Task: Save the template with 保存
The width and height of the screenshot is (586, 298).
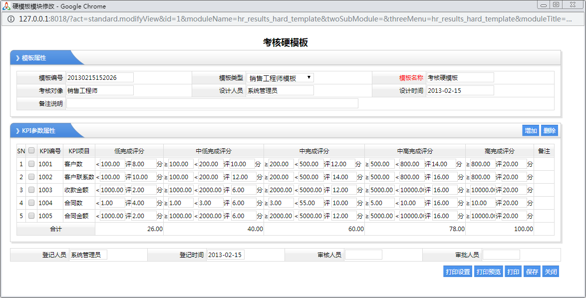Action: [532, 272]
